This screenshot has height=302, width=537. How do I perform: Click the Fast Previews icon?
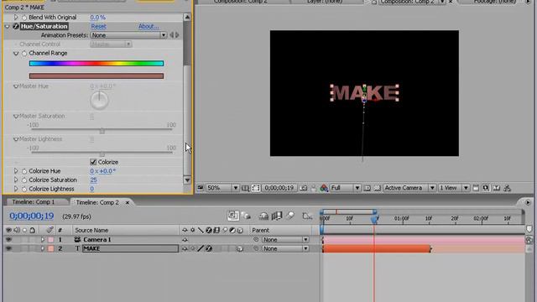(x=486, y=188)
